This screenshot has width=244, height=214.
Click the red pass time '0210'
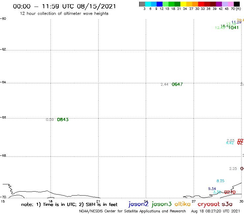coord(230,192)
